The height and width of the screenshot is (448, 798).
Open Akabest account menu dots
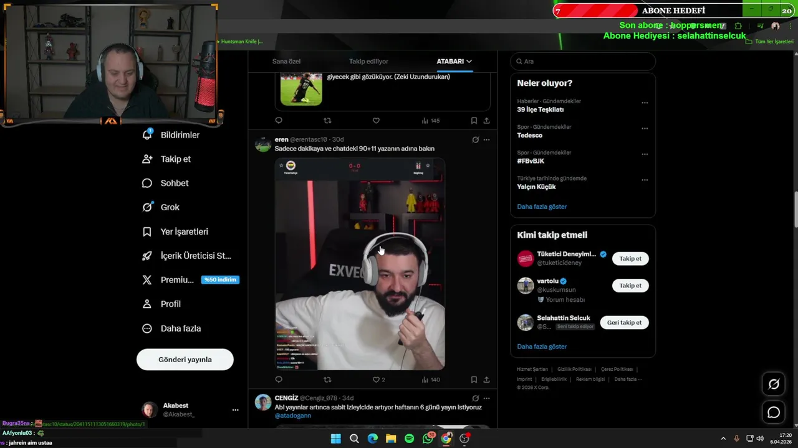pyautogui.click(x=235, y=410)
